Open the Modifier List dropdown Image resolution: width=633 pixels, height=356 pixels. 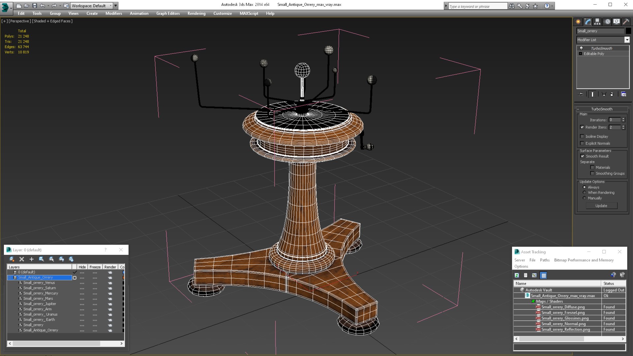click(x=627, y=40)
